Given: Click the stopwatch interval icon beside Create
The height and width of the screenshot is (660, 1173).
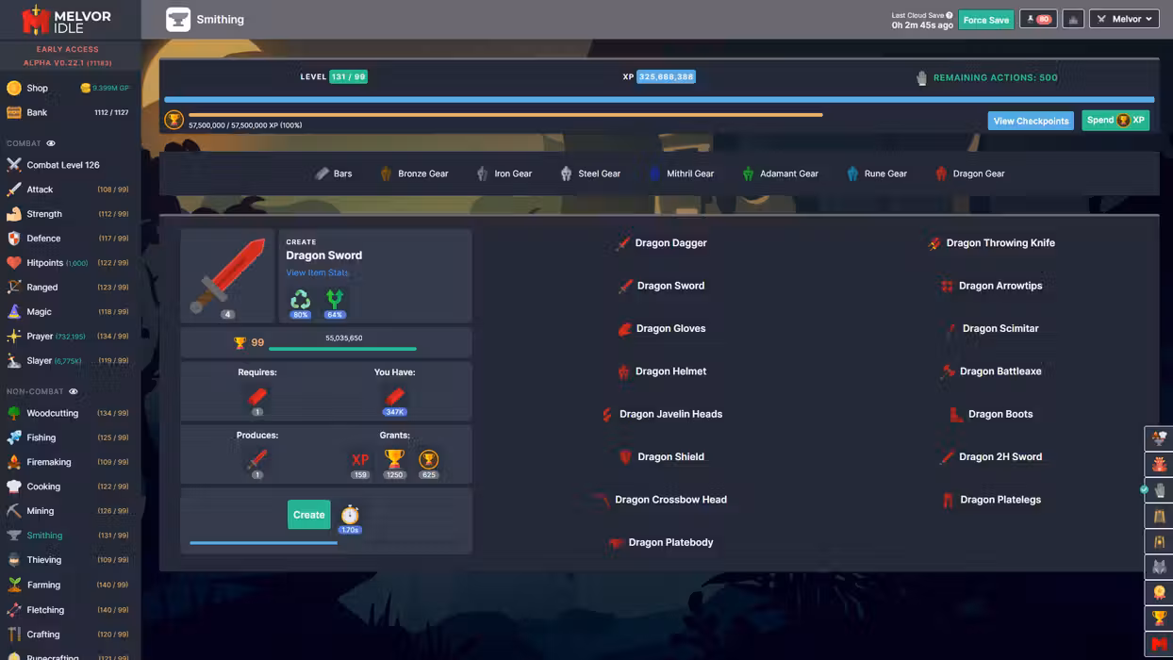Looking at the screenshot, I should (x=350, y=515).
